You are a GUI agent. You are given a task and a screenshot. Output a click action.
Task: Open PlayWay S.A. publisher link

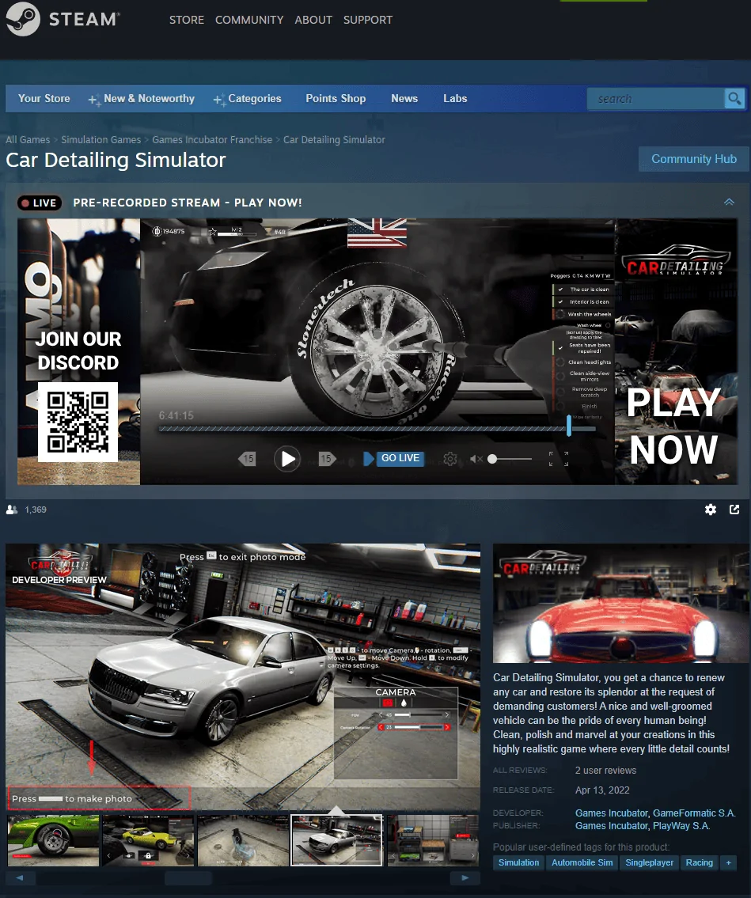pyautogui.click(x=681, y=826)
